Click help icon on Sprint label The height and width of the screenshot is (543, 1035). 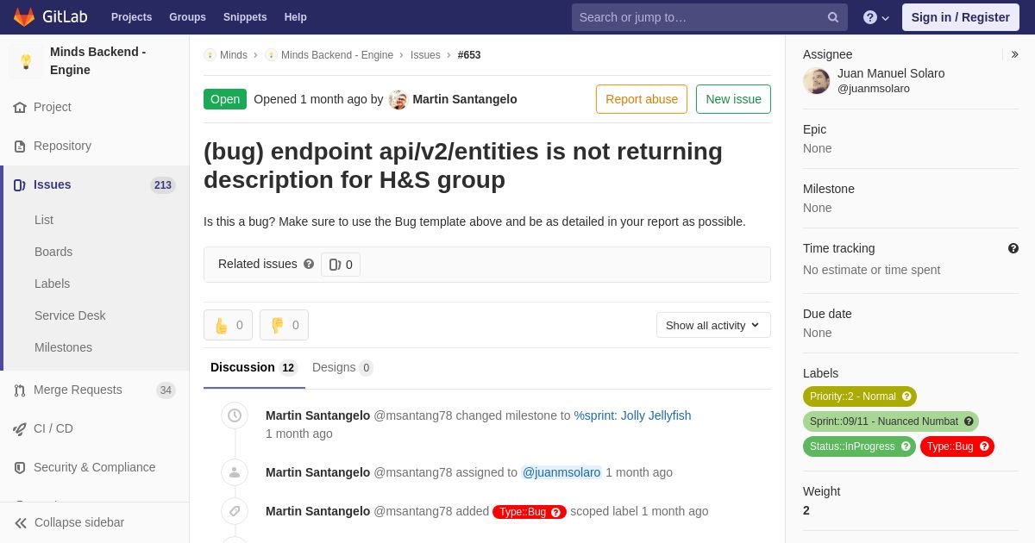click(x=969, y=421)
